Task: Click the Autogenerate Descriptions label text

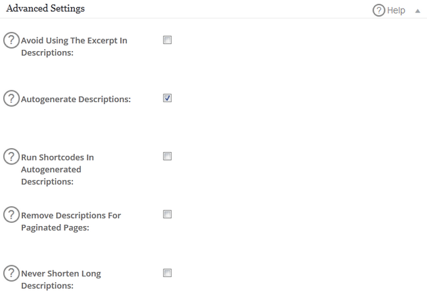Action: [76, 100]
